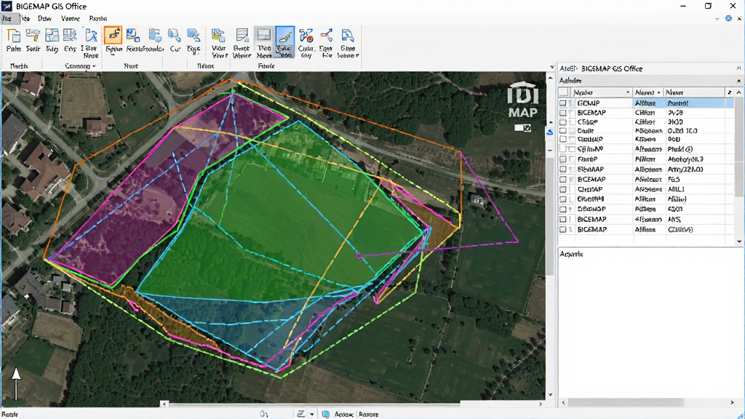Check the box for the BCEMAP F&S row
Image resolution: width=745 pixels, height=419 pixels.
(563, 180)
